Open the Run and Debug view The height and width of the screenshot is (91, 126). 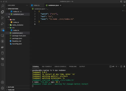3,24
